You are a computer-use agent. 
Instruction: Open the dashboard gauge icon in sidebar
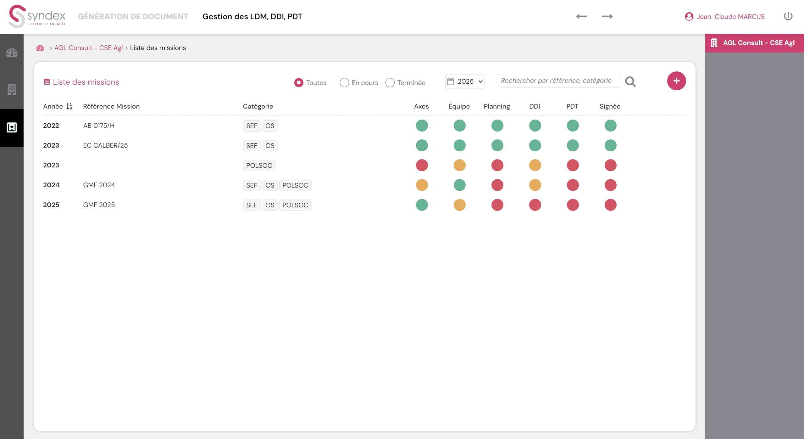click(x=12, y=53)
